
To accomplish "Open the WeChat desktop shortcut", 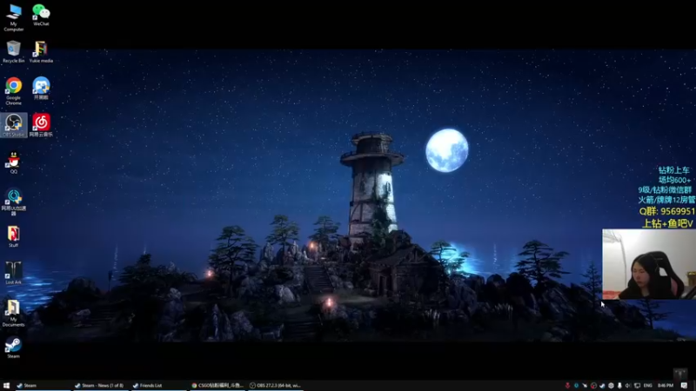I will click(41, 15).
